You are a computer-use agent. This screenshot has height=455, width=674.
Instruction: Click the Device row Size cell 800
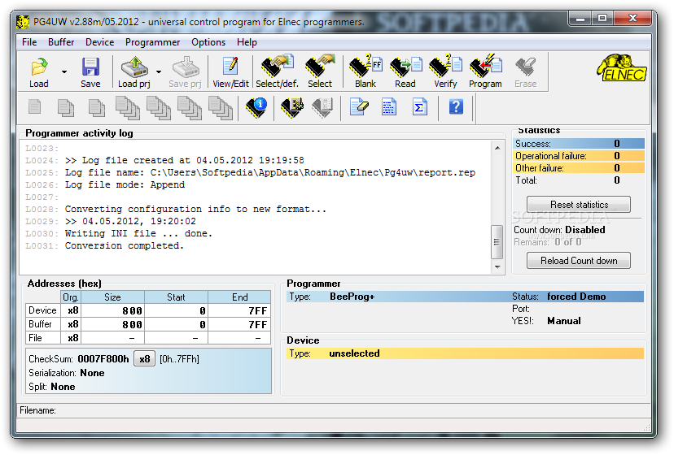(112, 310)
